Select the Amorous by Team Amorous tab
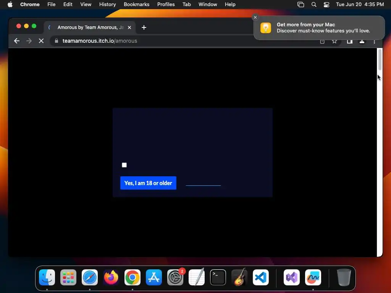The image size is (391, 293). point(90,27)
